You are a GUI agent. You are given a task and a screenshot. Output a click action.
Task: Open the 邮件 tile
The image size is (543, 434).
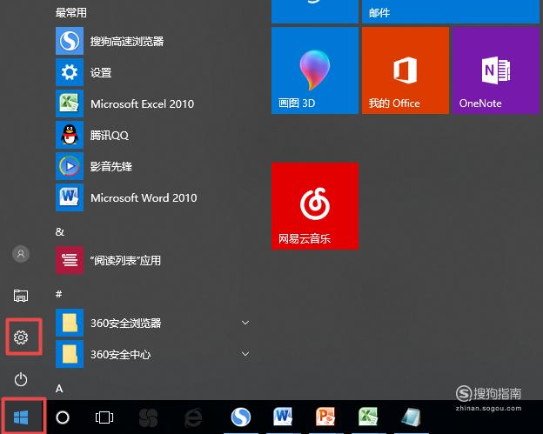point(451,11)
